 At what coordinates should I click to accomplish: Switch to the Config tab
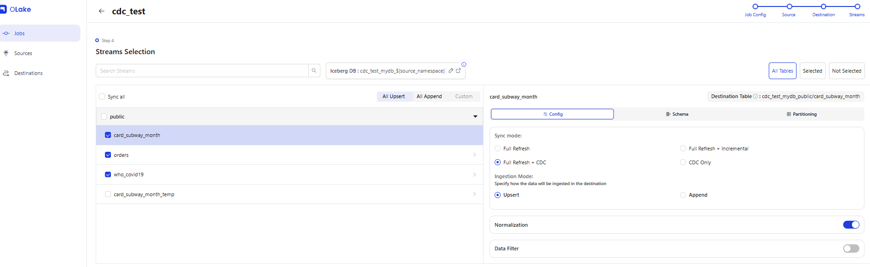[552, 114]
